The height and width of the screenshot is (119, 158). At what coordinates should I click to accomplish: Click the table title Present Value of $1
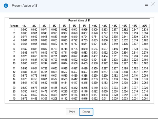(x=79, y=21)
